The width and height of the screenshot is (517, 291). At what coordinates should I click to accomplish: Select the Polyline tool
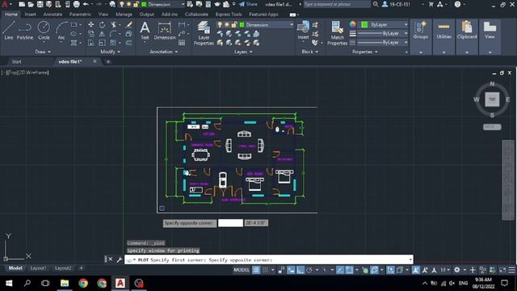pos(25,31)
